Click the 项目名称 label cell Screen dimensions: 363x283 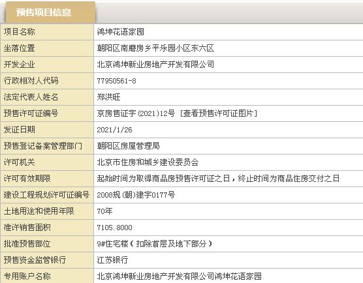point(47,32)
